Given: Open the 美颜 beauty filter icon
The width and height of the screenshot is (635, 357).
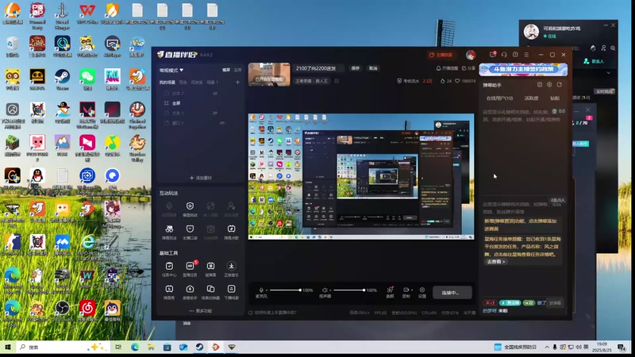Looking at the screenshot, I should pyautogui.click(x=390, y=290).
